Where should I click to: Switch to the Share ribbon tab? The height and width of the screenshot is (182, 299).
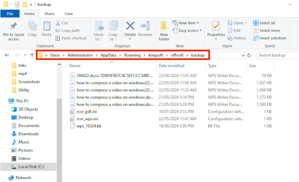(49, 14)
